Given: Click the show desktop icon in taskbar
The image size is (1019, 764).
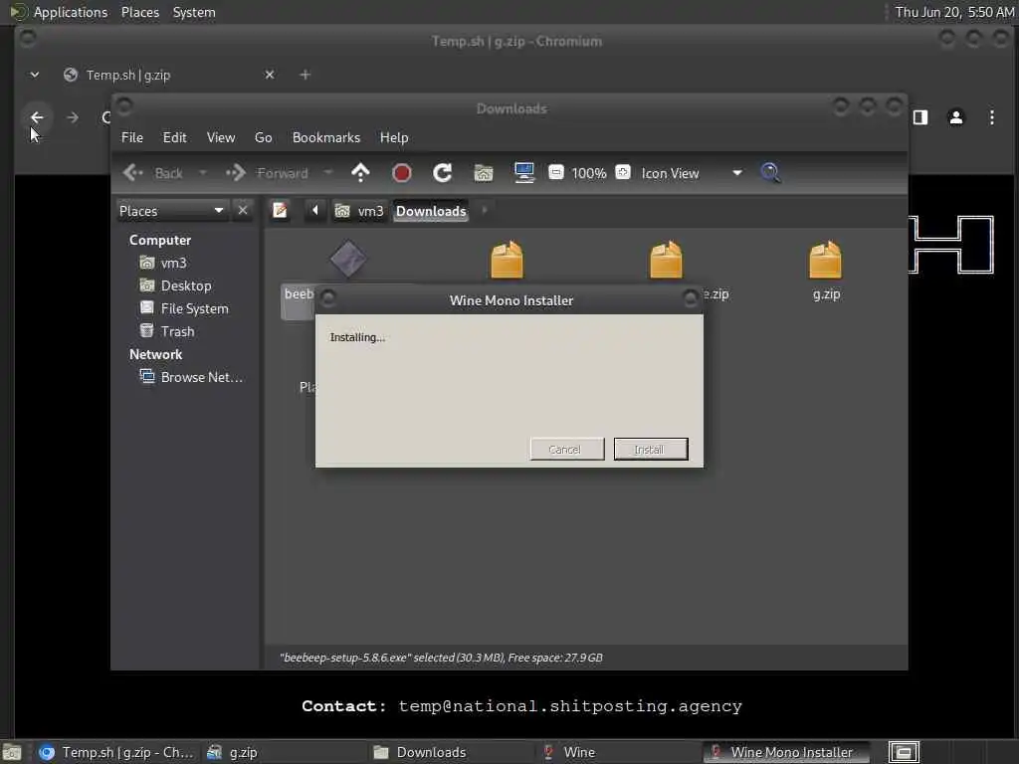Looking at the screenshot, I should point(12,752).
